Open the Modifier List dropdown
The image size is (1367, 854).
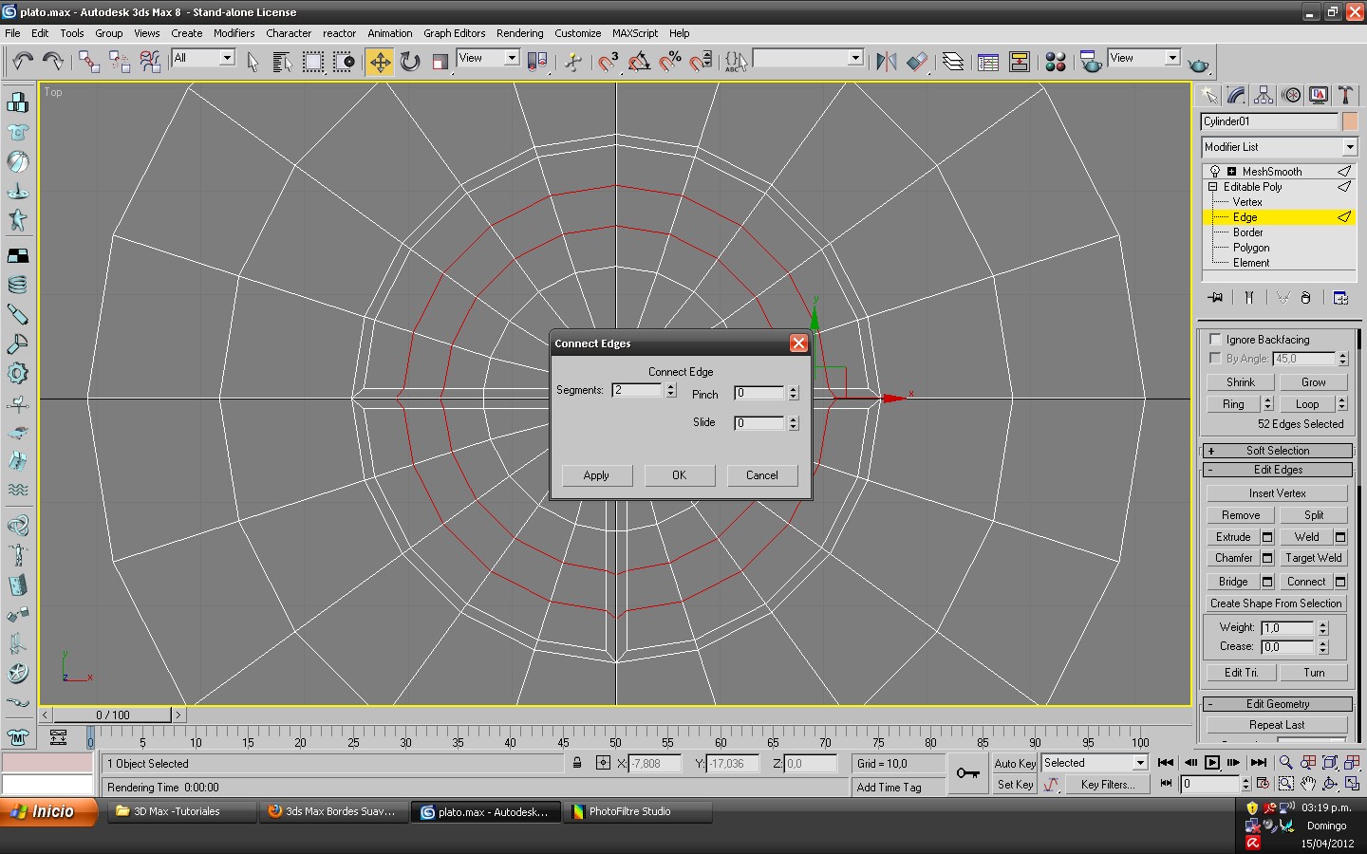[x=1279, y=147]
